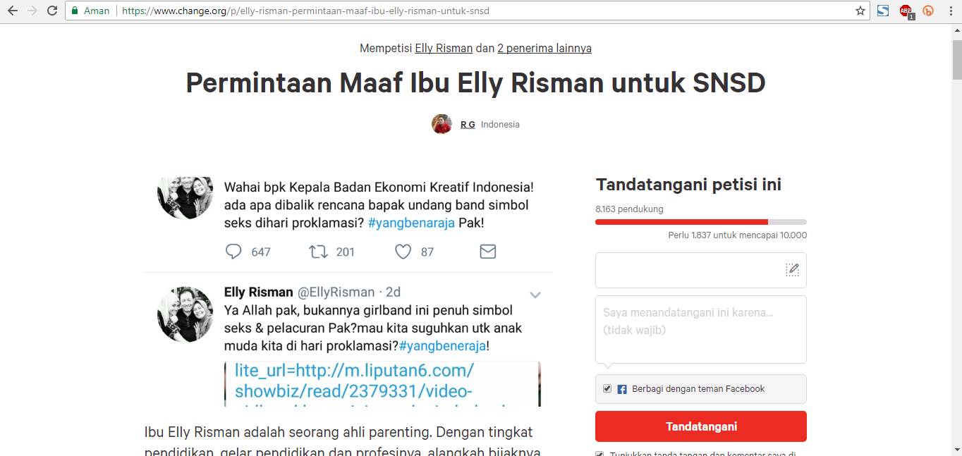Image resolution: width=962 pixels, height=456 pixels.
Task: Click the envelope message icon in the tweet
Action: click(488, 252)
